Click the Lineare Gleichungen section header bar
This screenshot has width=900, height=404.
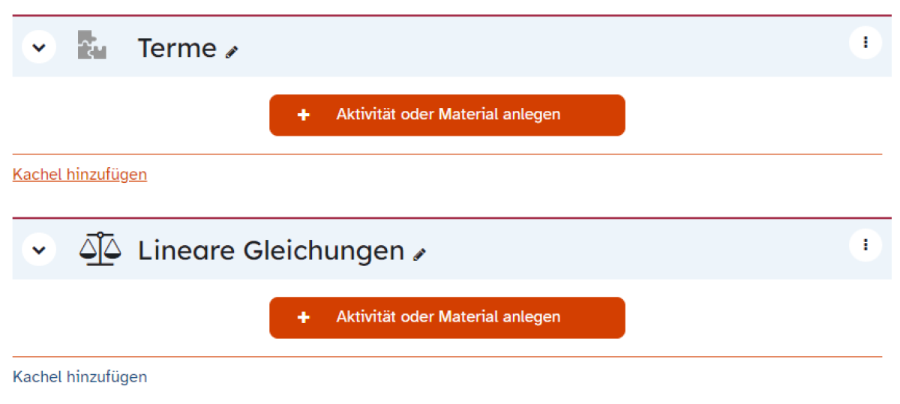tap(451, 249)
